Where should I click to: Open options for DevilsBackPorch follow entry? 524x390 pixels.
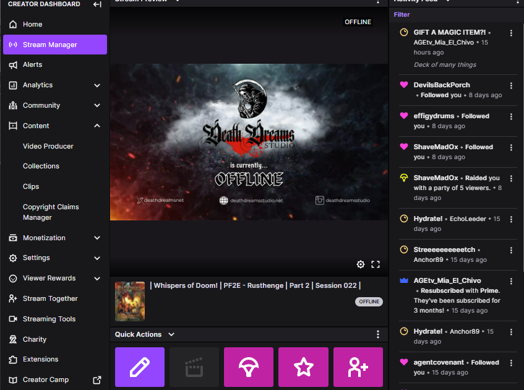[x=511, y=85]
